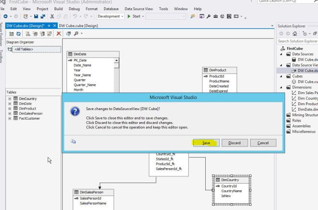
Task: Click the Search Solution Explorer field
Action: [297, 42]
